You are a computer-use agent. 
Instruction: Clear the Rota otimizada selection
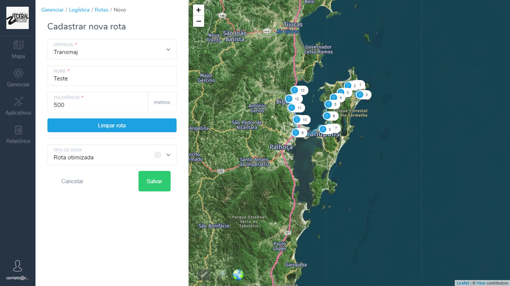coord(158,155)
